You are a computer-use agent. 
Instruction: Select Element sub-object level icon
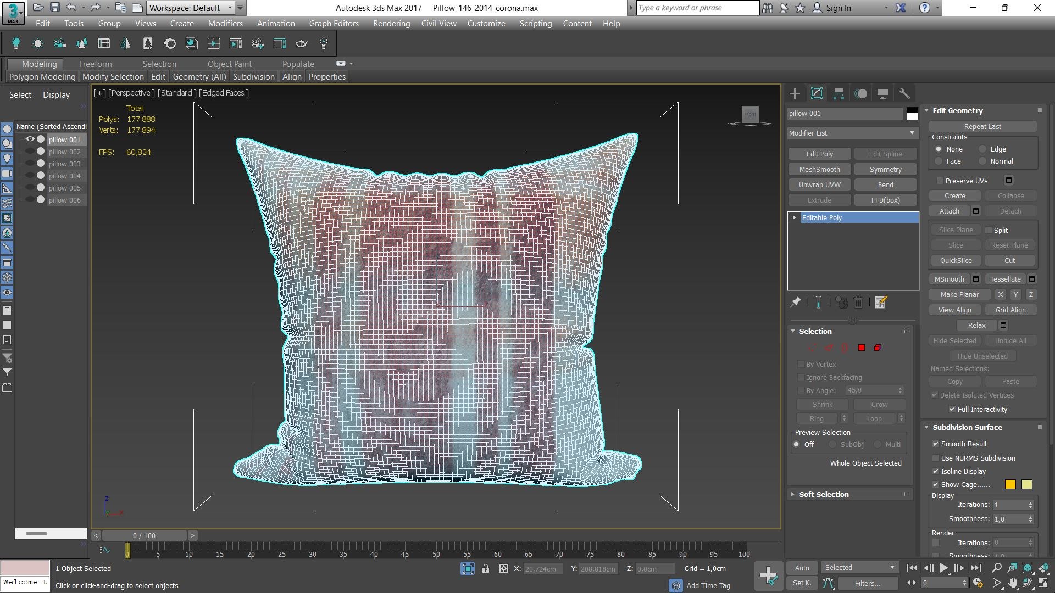point(878,348)
